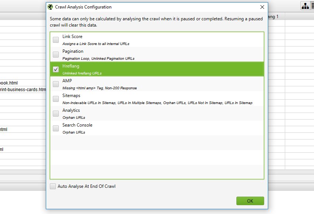This screenshot has width=314, height=214.
Task: Close the Crawl Analysis Configuration dialog
Action: 262,7
